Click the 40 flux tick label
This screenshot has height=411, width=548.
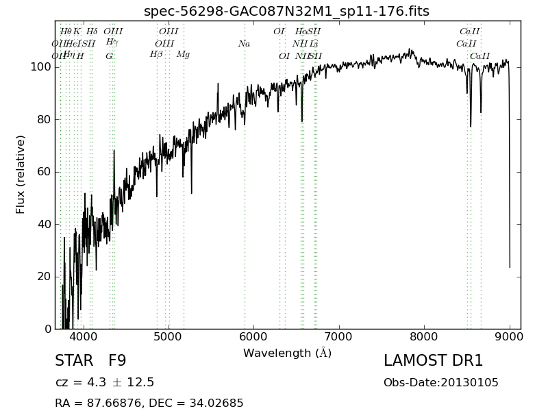pyautogui.click(x=45, y=224)
